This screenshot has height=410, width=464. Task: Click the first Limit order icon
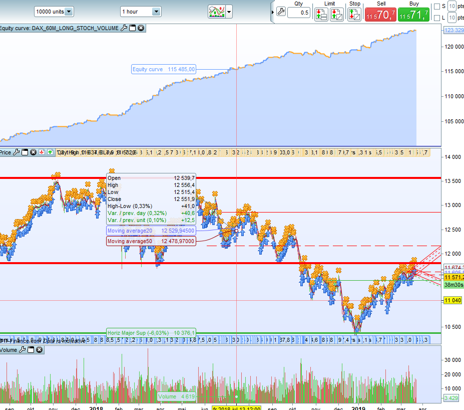[321, 14]
